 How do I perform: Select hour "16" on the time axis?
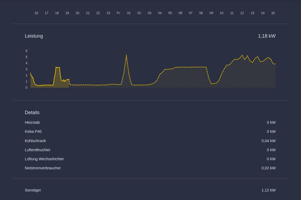pyautogui.click(x=36, y=13)
